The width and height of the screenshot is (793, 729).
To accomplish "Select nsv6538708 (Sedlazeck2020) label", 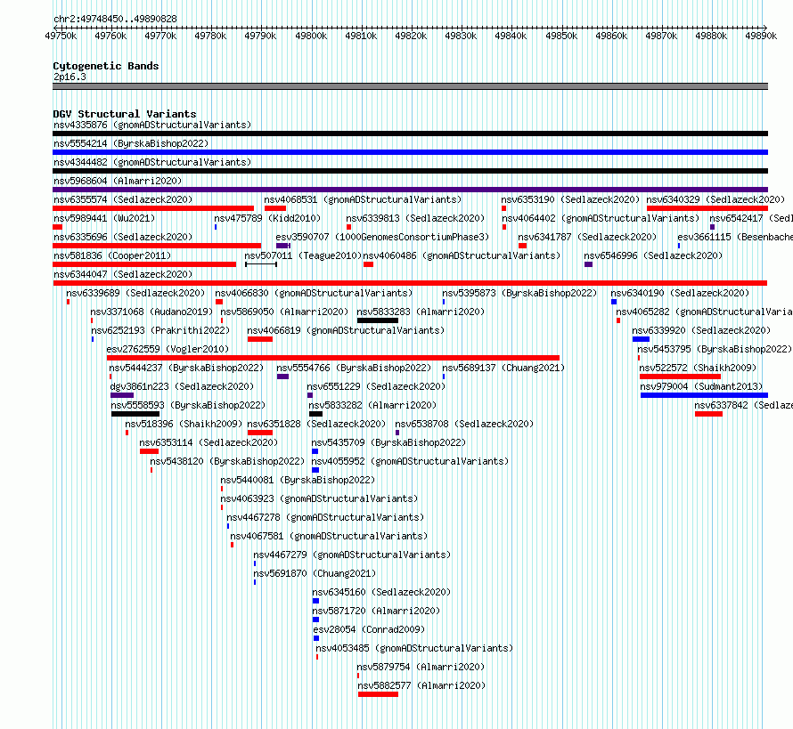I will [464, 424].
